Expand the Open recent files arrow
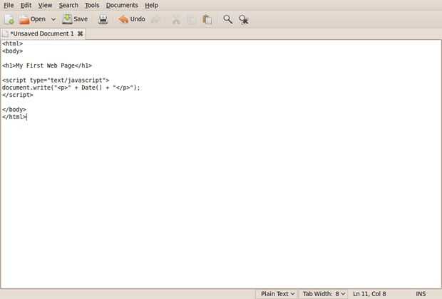The width and height of the screenshot is (442, 299). tap(53, 19)
